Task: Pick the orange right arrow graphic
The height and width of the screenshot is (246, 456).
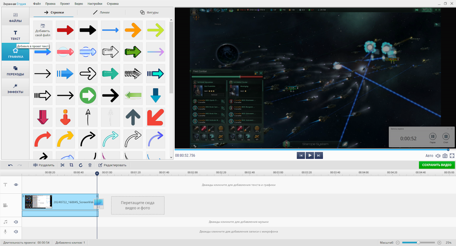Action: [133, 30]
